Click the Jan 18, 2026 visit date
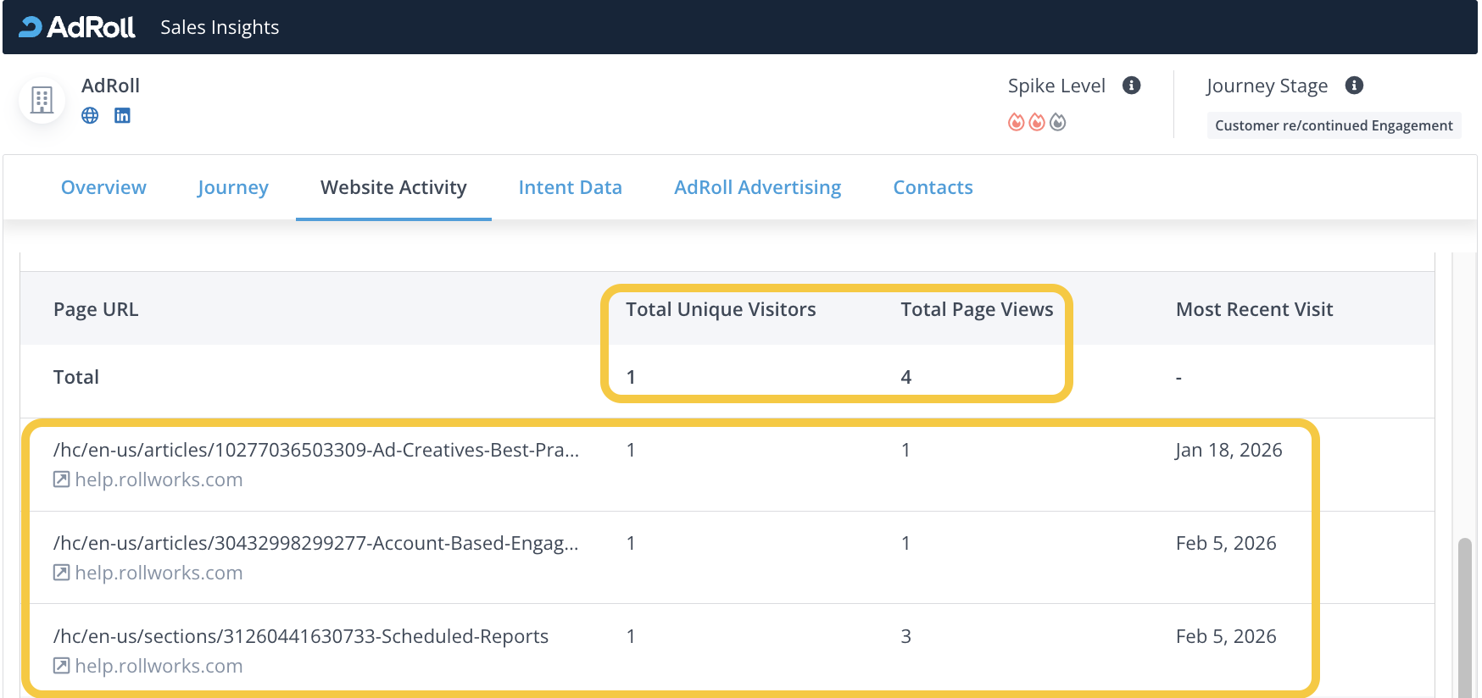The image size is (1482, 698). pyautogui.click(x=1228, y=450)
